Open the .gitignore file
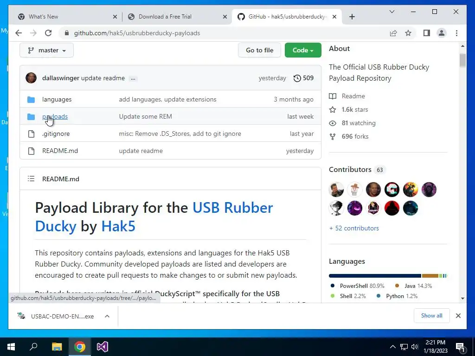The width and height of the screenshot is (475, 356). pos(56,134)
